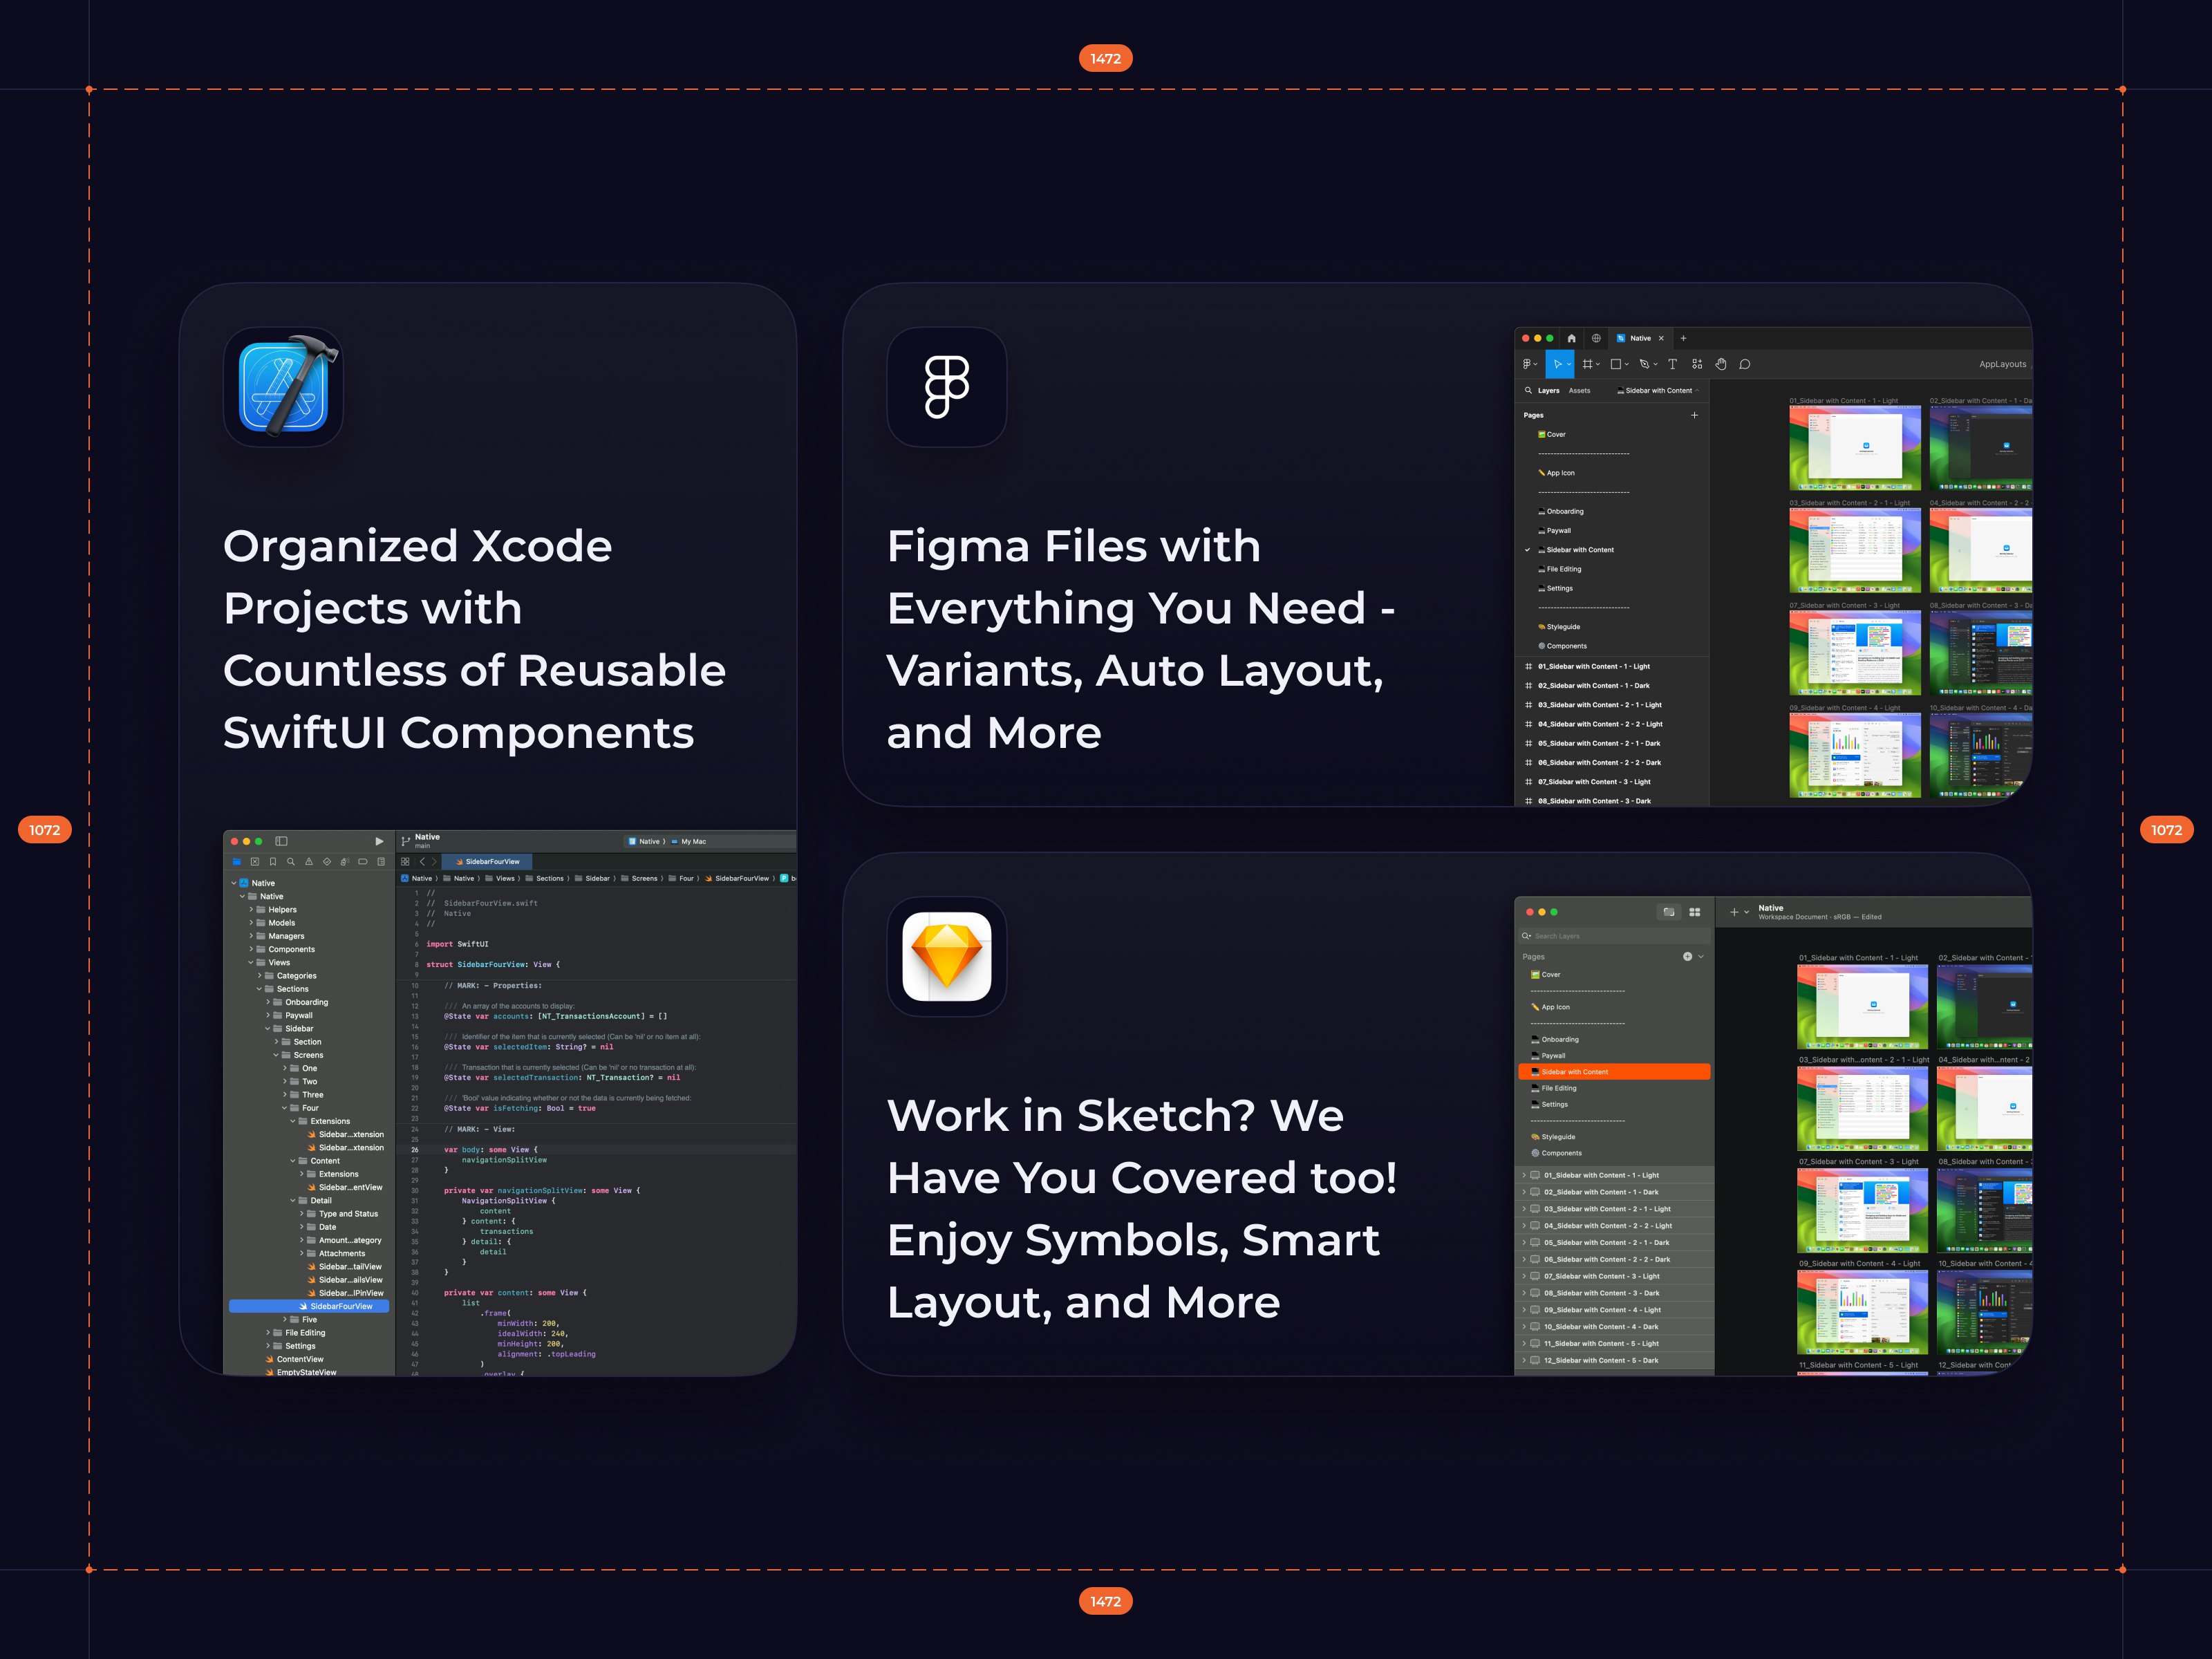The height and width of the screenshot is (1659, 2212).
Task: Open the issue navigator in Xcode
Action: click(309, 861)
